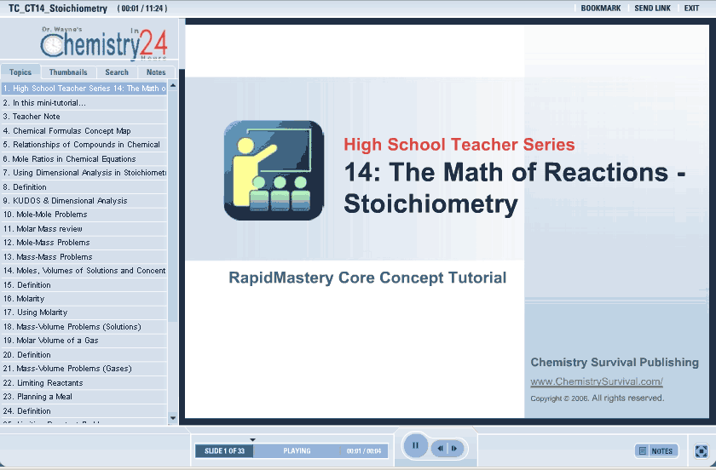Go to the previous slide

click(441, 448)
